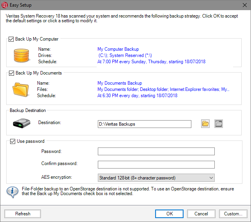Focus the Confirm password field
The width and height of the screenshot is (251, 222).
(x=156, y=165)
